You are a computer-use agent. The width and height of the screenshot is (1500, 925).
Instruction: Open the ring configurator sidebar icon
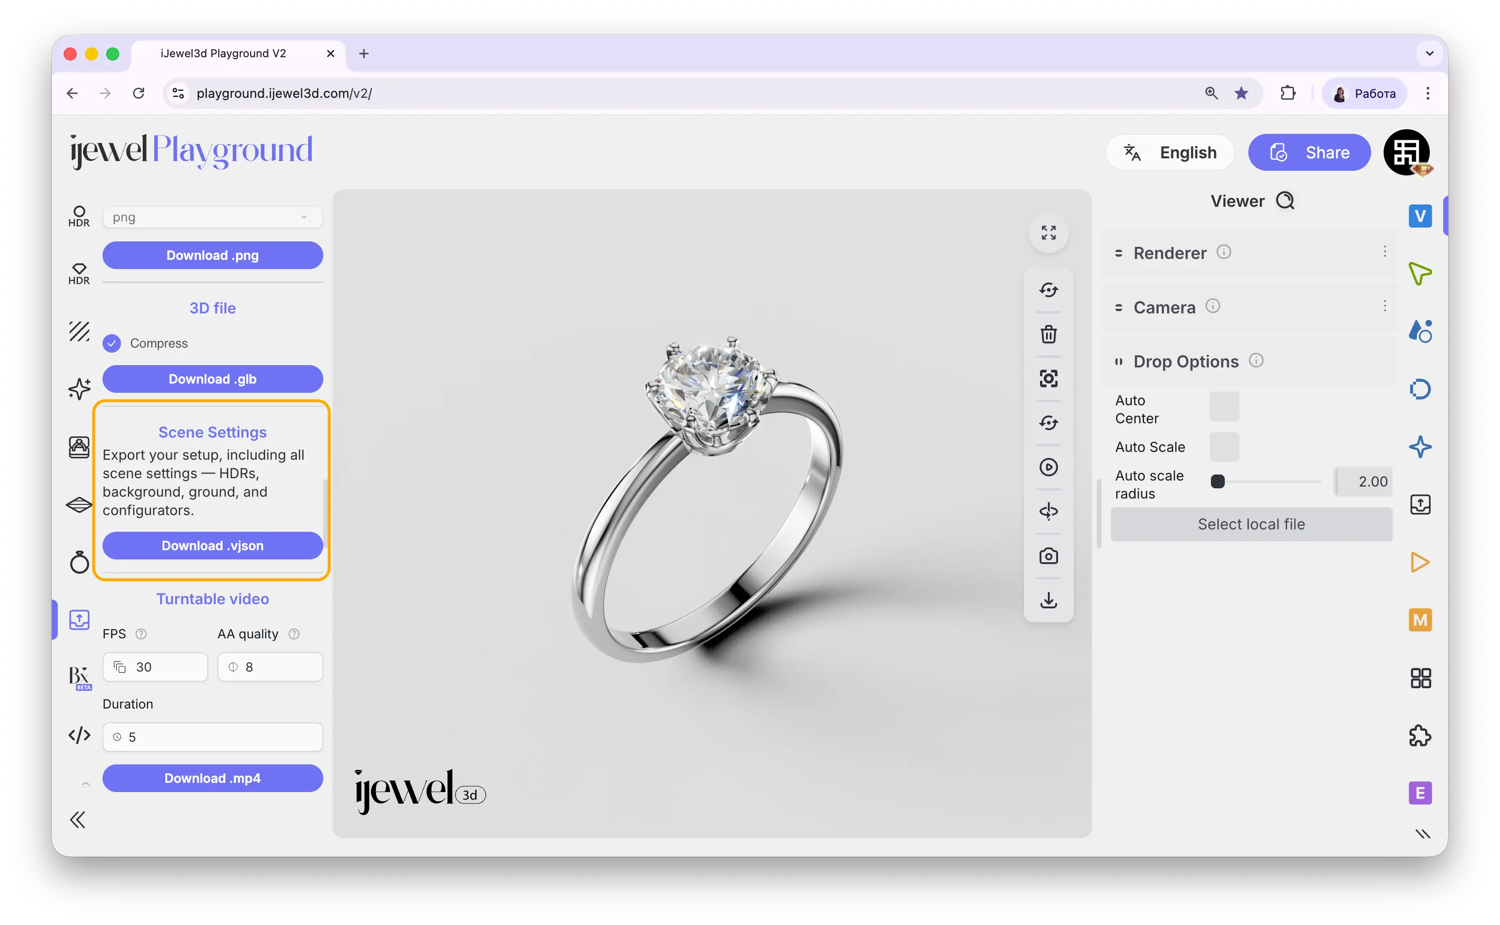pos(79,562)
